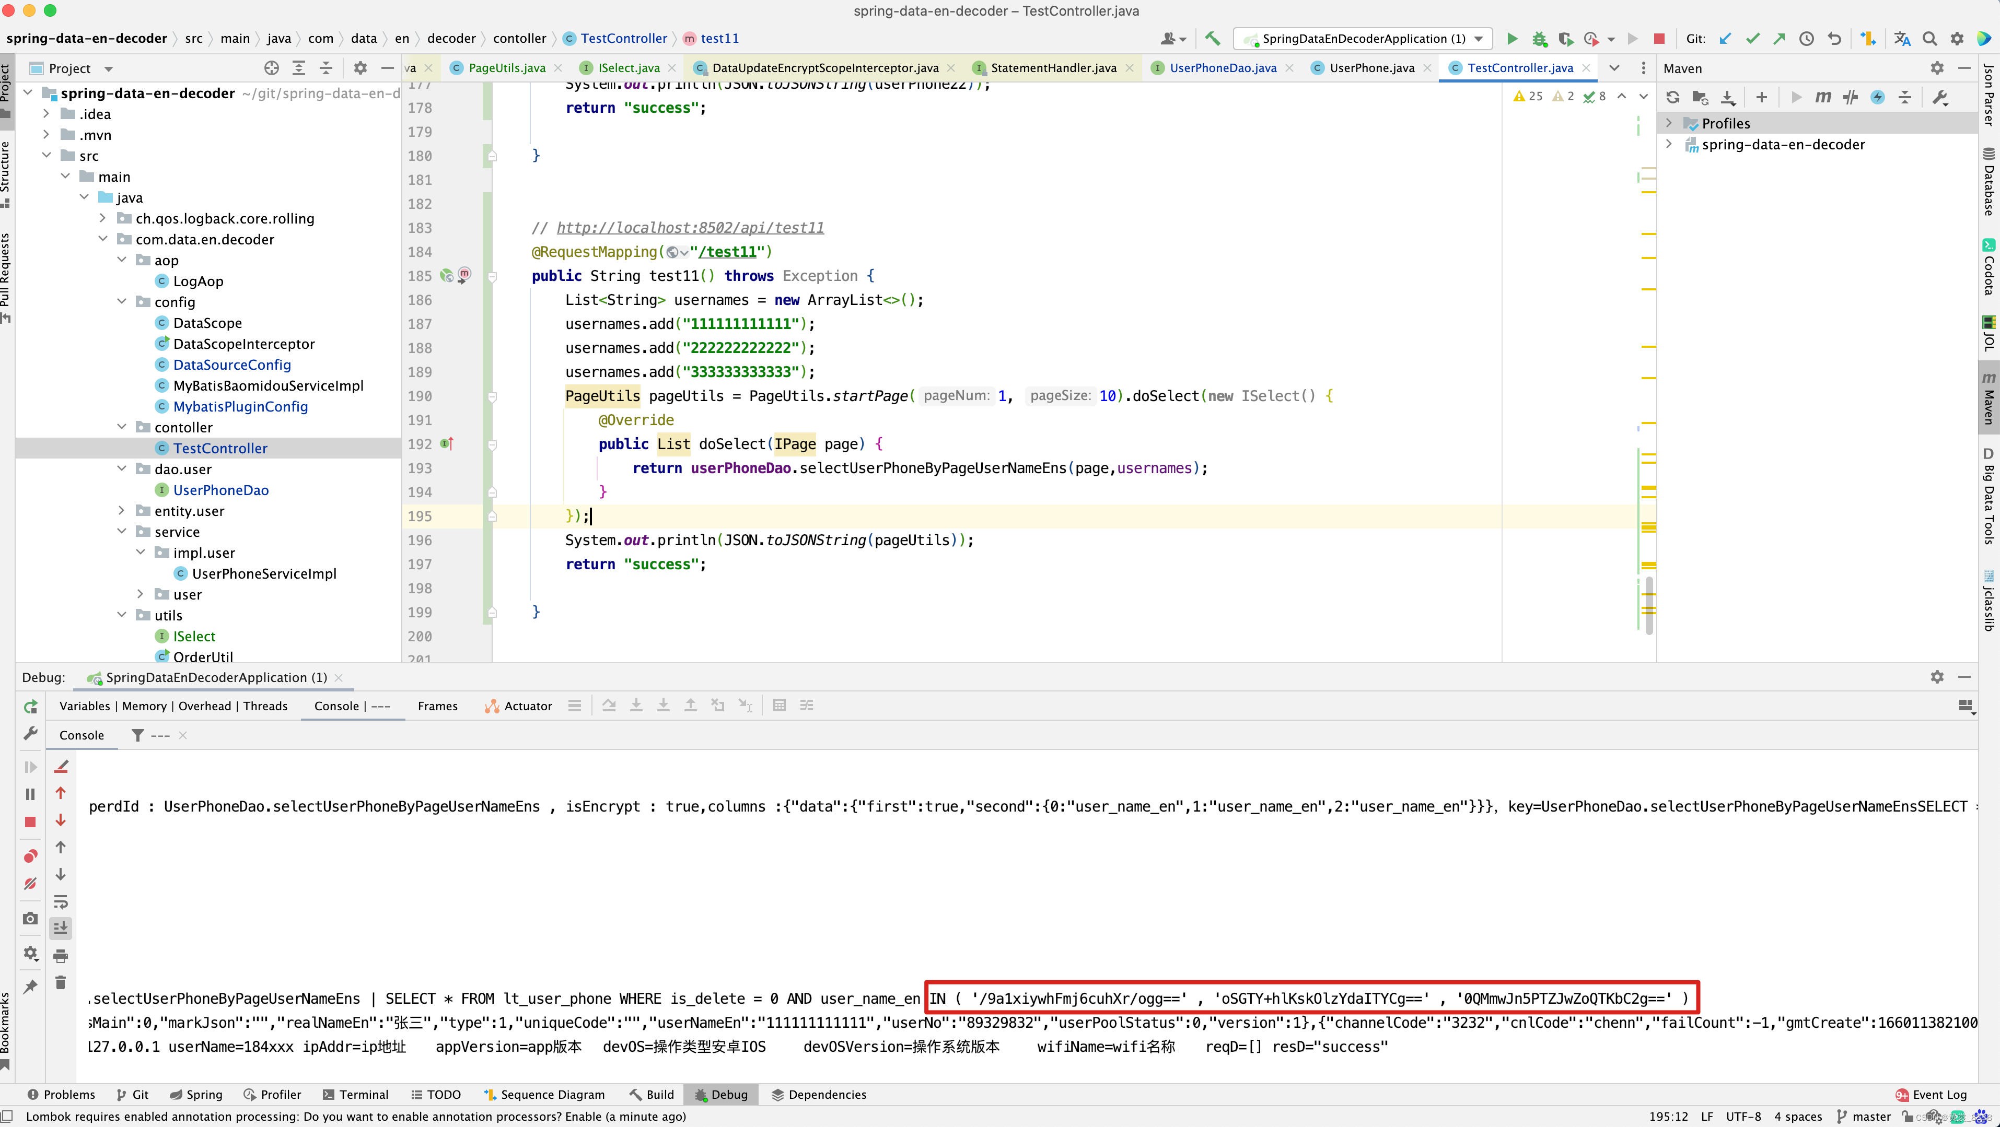
Task: Open the UserPhoneServiceImpl class in the tree
Action: pos(264,573)
